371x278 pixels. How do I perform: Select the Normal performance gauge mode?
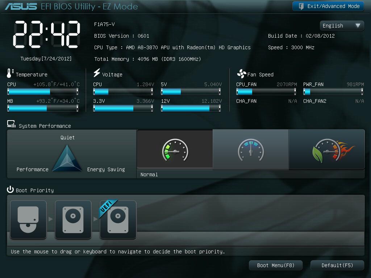pyautogui.click(x=175, y=149)
